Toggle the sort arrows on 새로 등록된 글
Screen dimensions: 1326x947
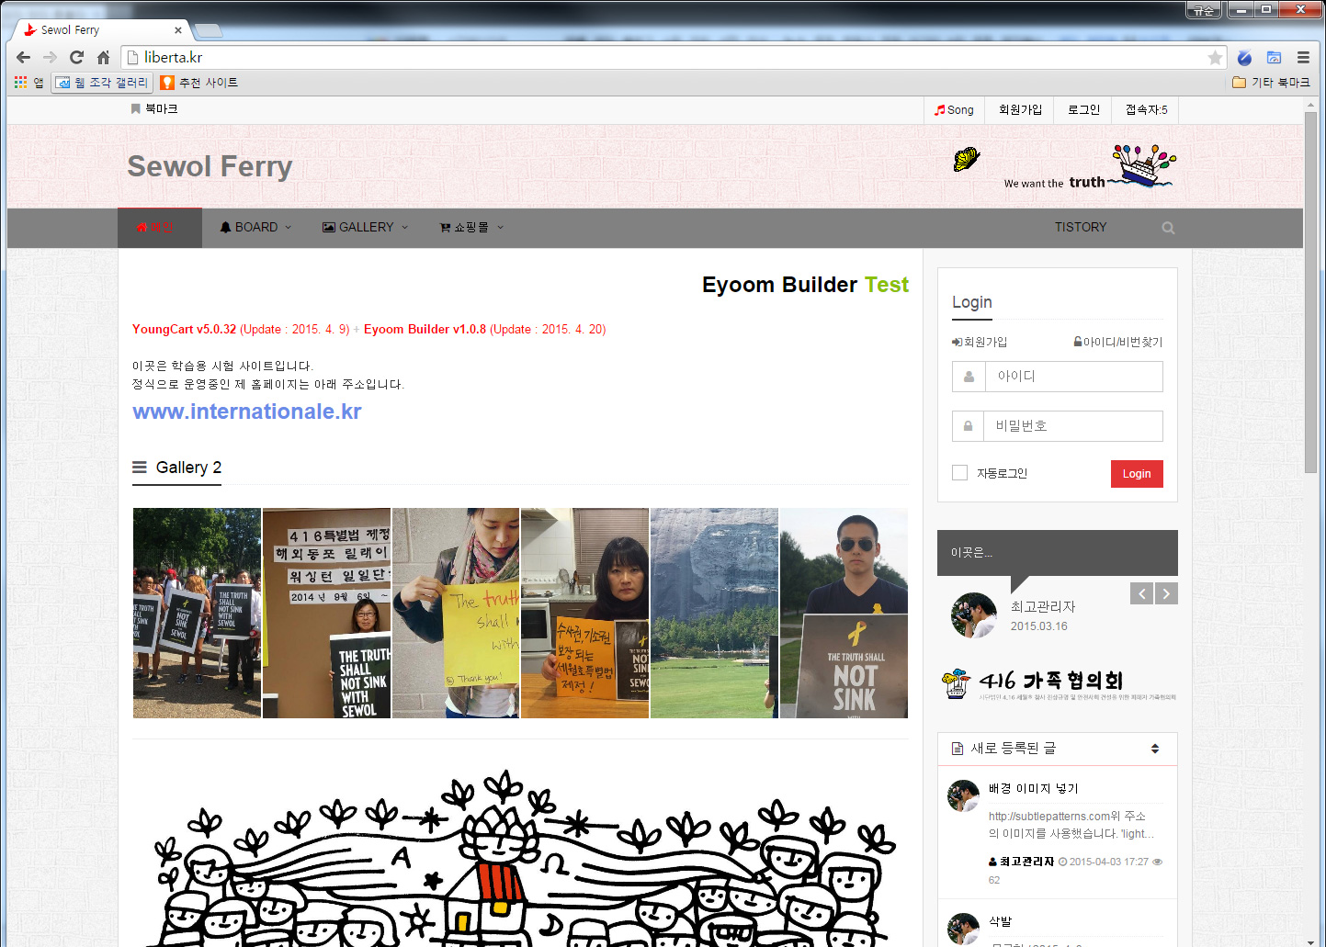[x=1155, y=749]
